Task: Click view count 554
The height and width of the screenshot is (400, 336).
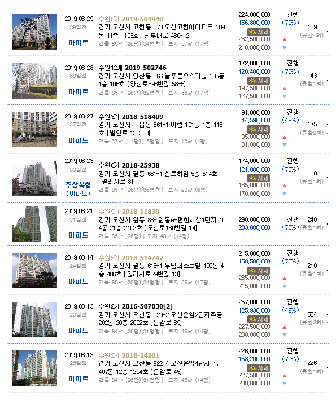Action: [312, 314]
